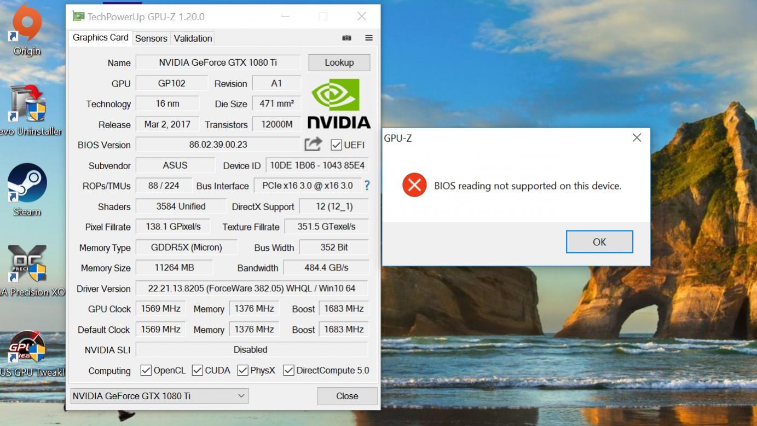757x426 pixels.
Task: Click the GPU-Z title bar app icon
Action: pos(78,16)
